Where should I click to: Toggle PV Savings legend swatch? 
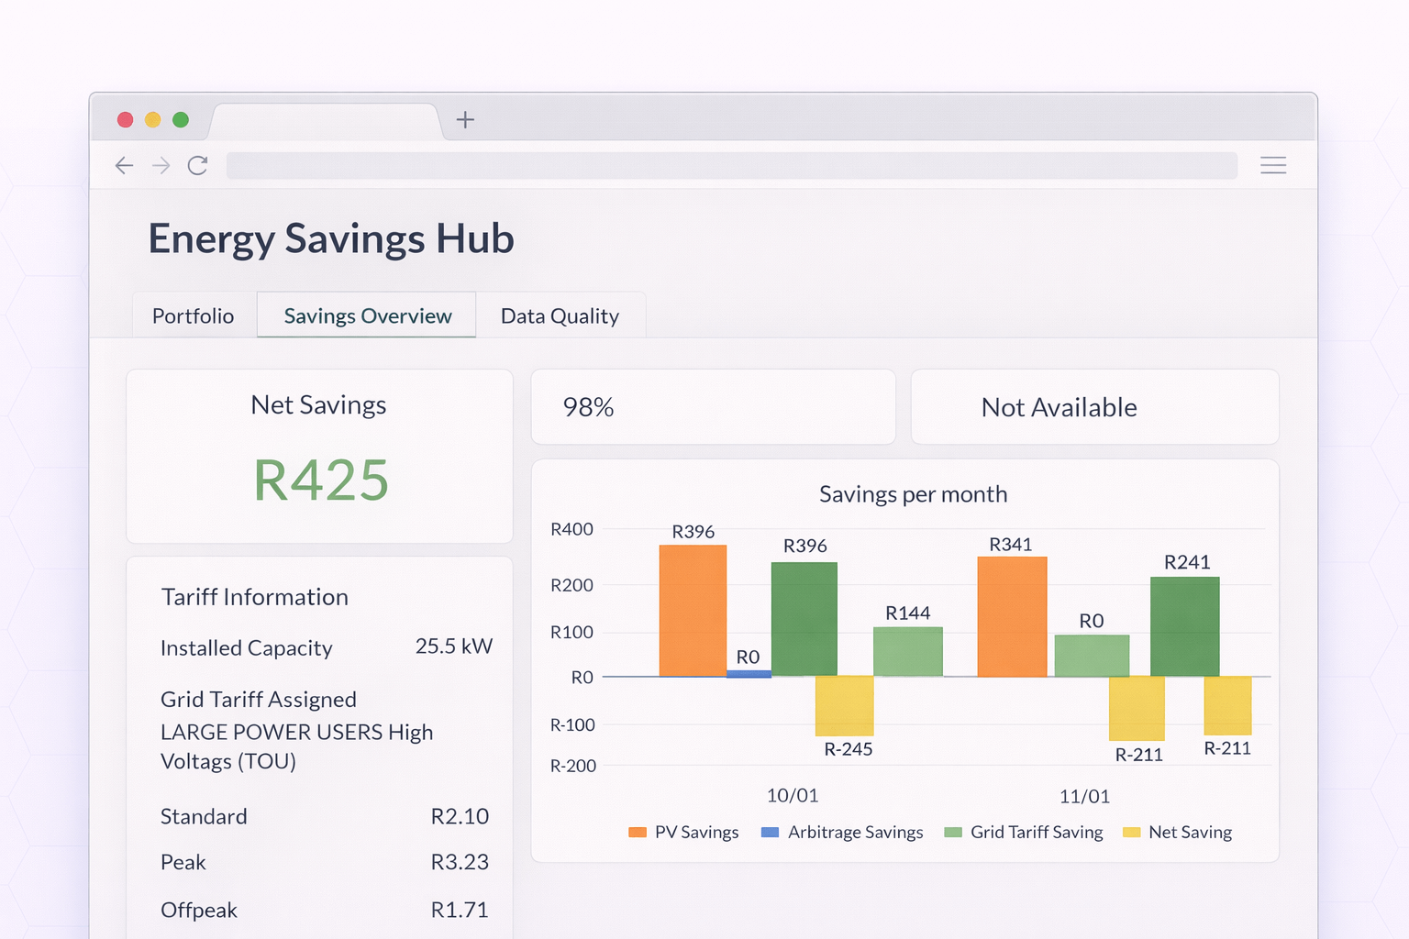[x=638, y=833]
